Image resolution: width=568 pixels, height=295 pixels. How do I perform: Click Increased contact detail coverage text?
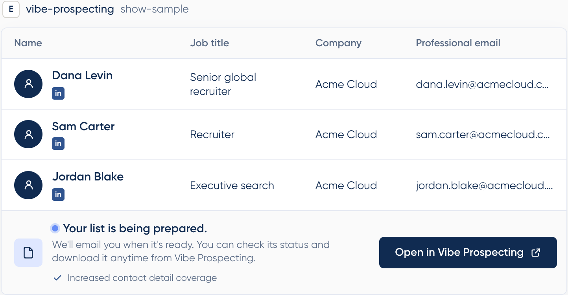point(142,278)
